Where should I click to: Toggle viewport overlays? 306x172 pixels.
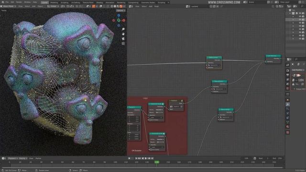pos(101,6)
